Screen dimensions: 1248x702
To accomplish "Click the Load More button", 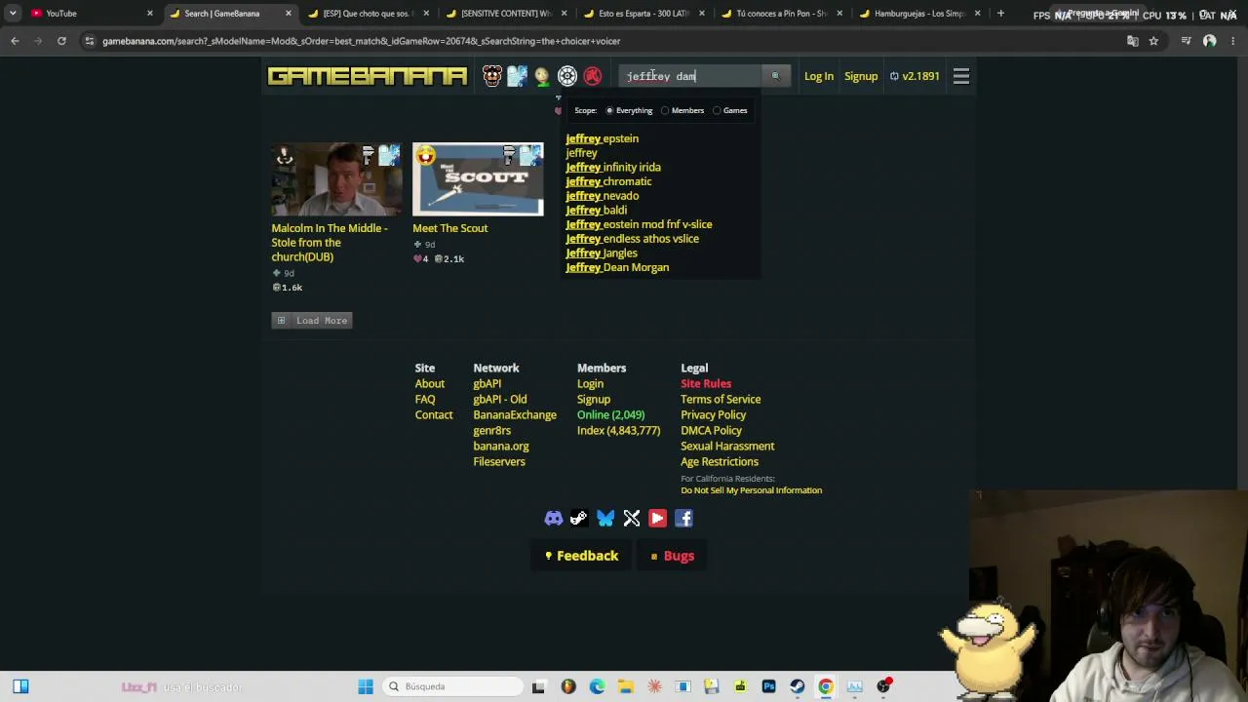I will [312, 321].
